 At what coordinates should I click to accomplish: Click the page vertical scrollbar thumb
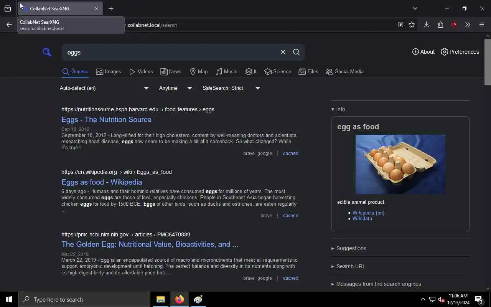pyautogui.click(x=488, y=61)
